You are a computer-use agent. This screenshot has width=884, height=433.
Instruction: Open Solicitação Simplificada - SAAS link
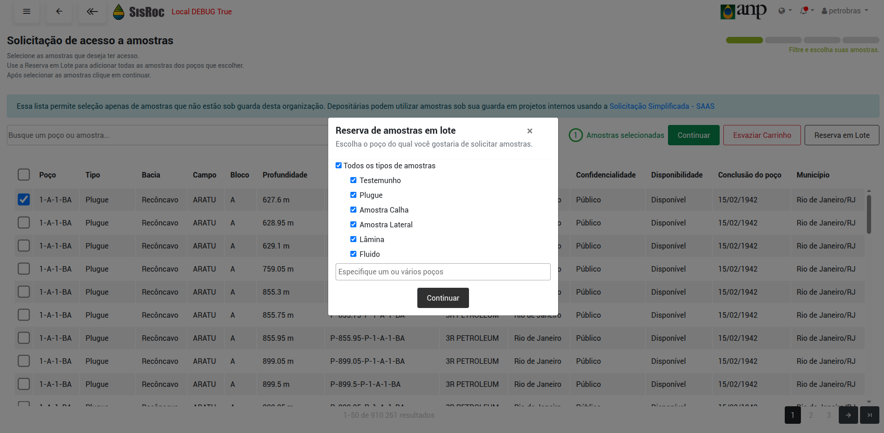point(661,106)
